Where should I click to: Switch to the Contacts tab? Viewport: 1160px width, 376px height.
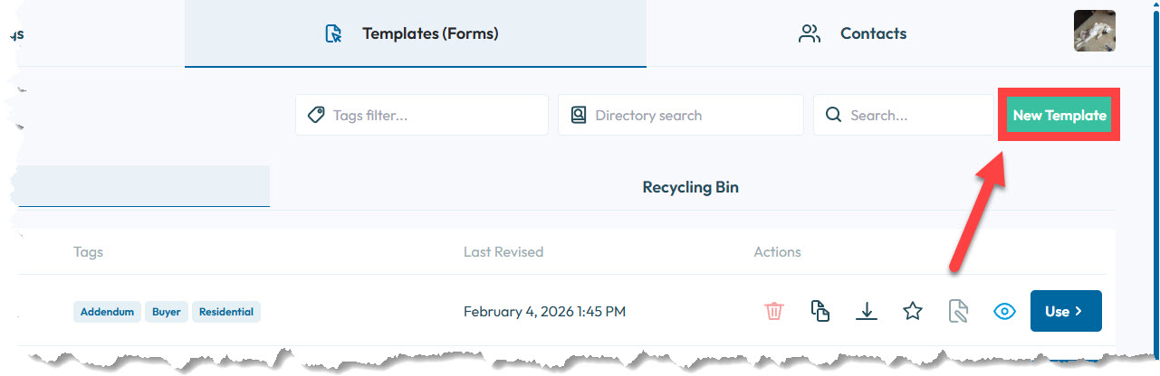853,34
